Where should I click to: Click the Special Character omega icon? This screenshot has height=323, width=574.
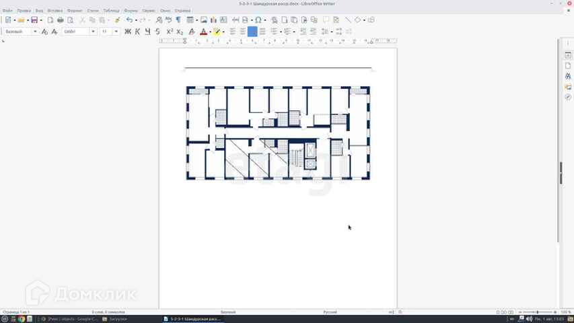[258, 20]
